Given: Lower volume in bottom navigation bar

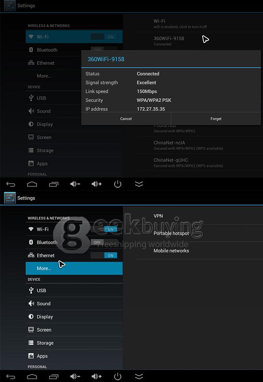Looking at the screenshot, I should tap(75, 377).
